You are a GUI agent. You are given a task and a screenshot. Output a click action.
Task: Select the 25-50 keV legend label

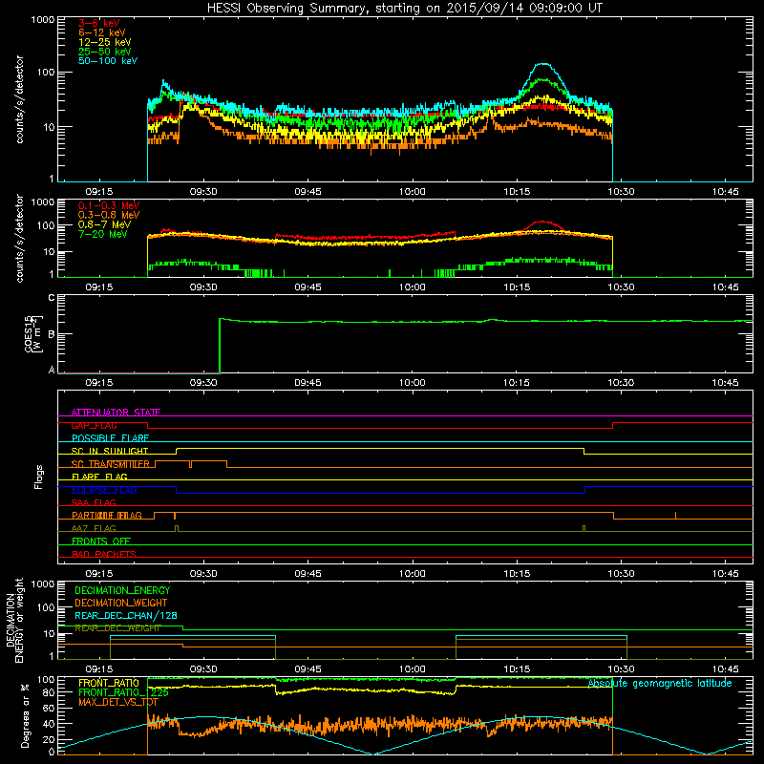(x=104, y=52)
